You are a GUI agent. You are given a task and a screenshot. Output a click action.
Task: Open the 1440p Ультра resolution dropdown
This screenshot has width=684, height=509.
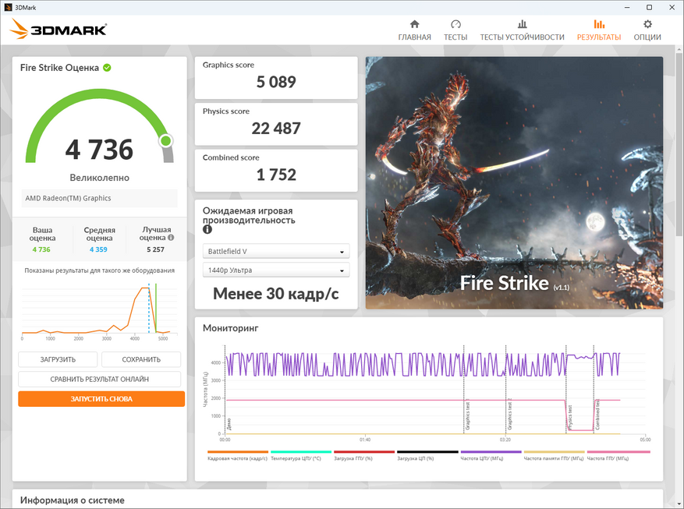pyautogui.click(x=276, y=270)
